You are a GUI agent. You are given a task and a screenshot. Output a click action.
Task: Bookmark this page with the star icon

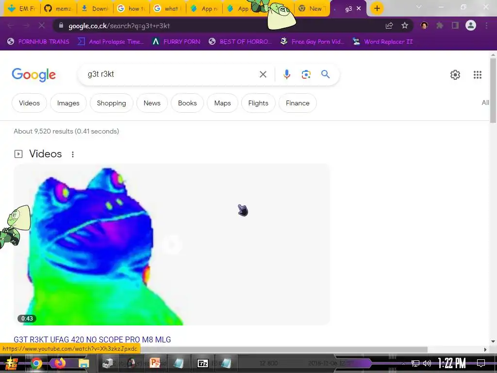pyautogui.click(x=404, y=26)
